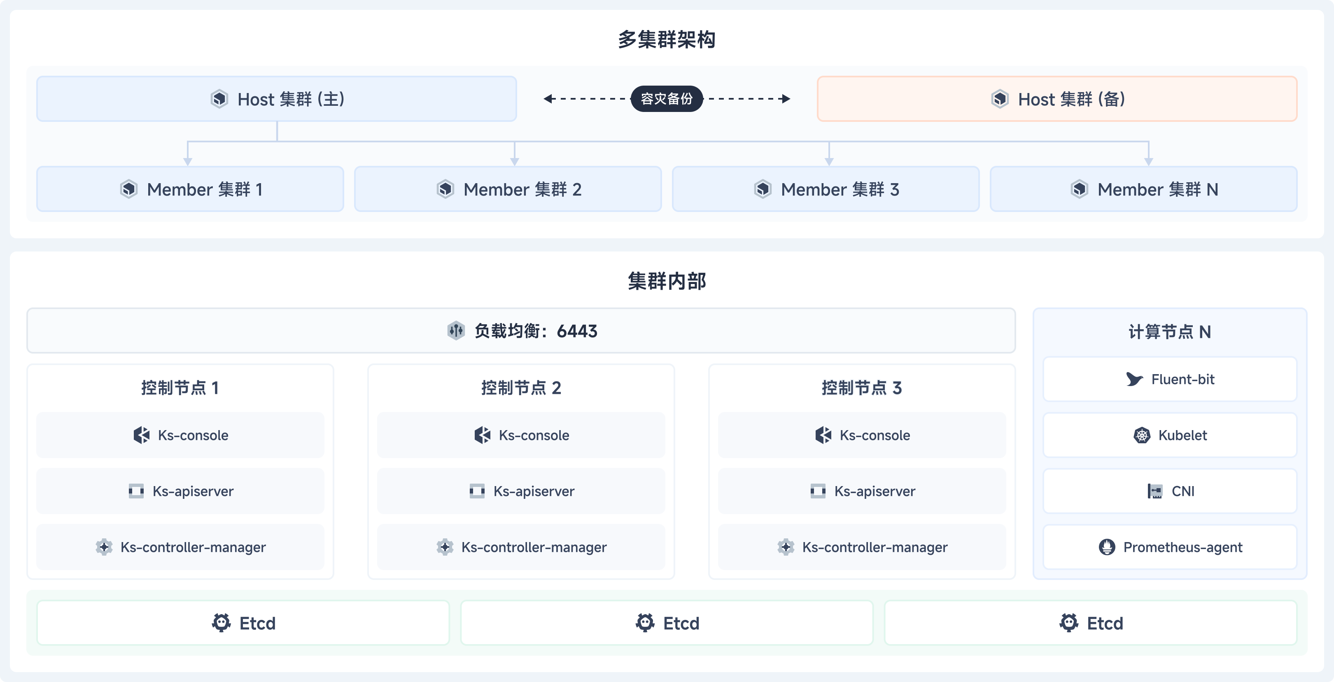Click the leftmost Etcd gear icon

221,622
